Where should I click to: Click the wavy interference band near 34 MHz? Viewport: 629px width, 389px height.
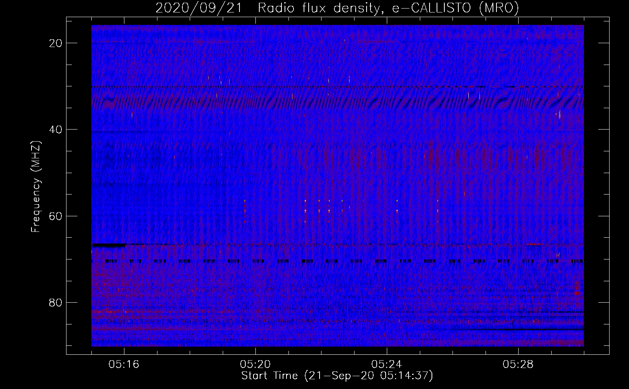click(x=337, y=102)
